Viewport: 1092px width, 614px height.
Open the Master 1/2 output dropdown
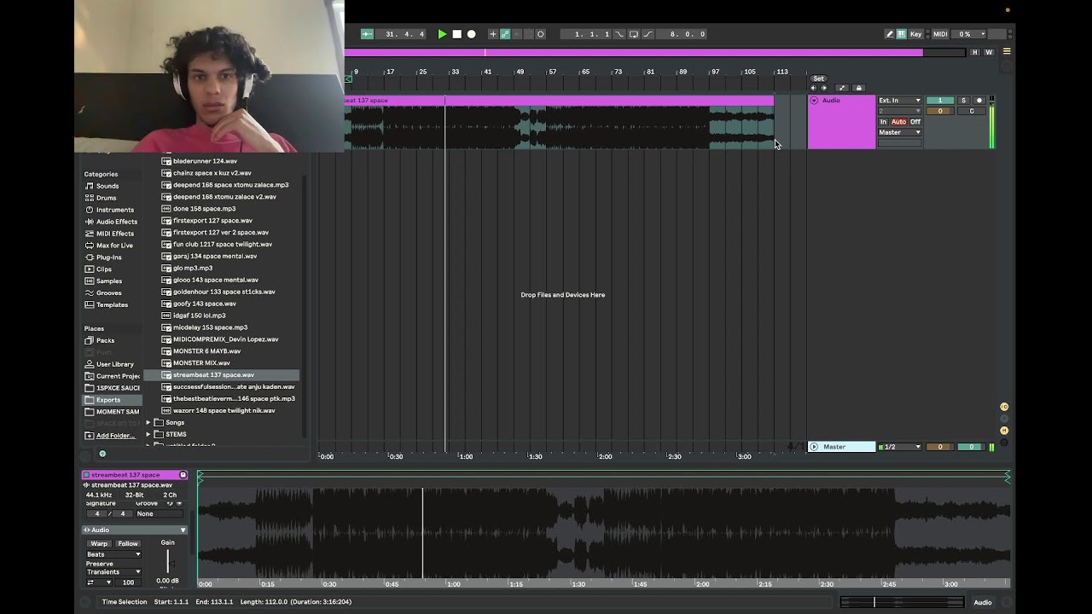(x=900, y=447)
